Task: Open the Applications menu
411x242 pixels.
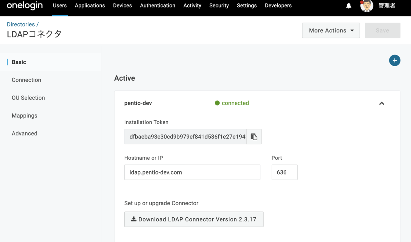Action: pos(90,6)
